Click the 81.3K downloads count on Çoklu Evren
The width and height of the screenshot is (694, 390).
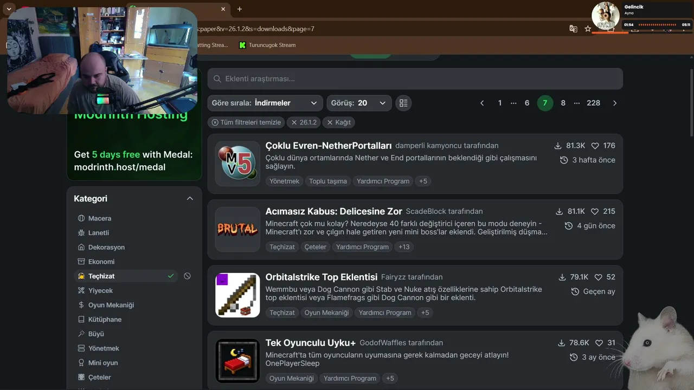(569, 146)
